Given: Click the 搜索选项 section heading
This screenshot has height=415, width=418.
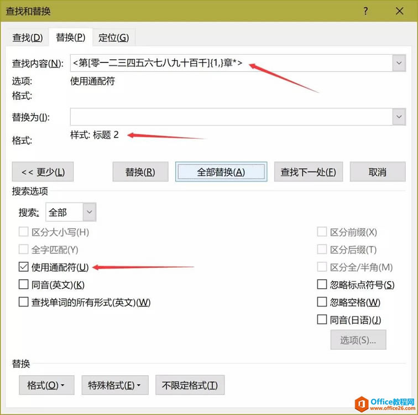Looking at the screenshot, I should [x=30, y=191].
